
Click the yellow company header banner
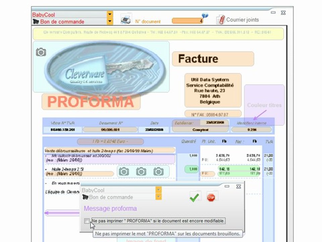pyautogui.click(x=158, y=34)
